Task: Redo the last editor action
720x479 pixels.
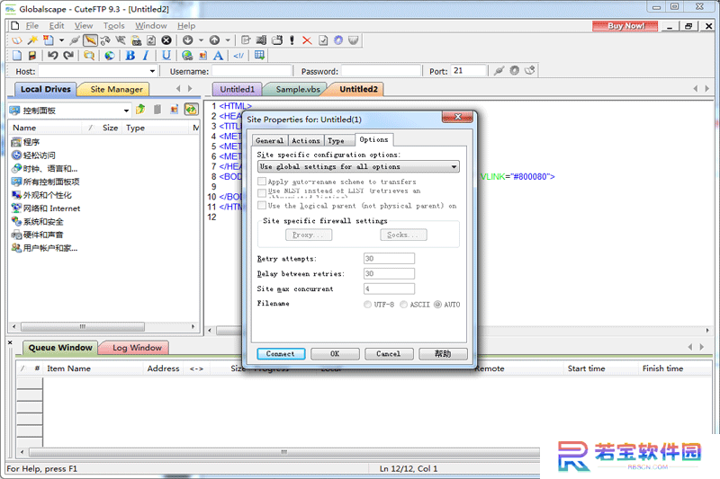Action: (68, 56)
